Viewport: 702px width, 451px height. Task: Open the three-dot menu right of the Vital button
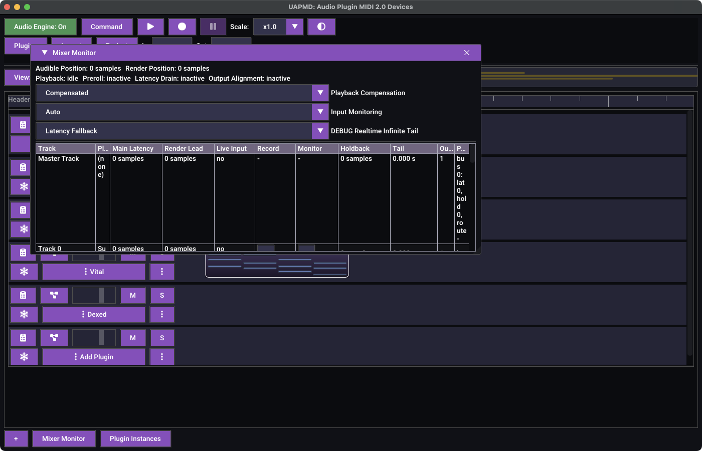pos(162,272)
